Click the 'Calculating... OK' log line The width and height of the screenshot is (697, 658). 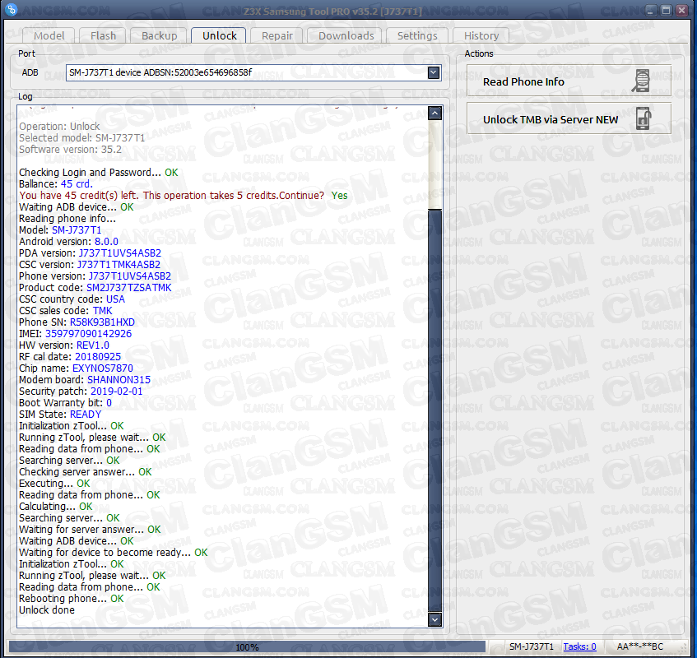(56, 507)
